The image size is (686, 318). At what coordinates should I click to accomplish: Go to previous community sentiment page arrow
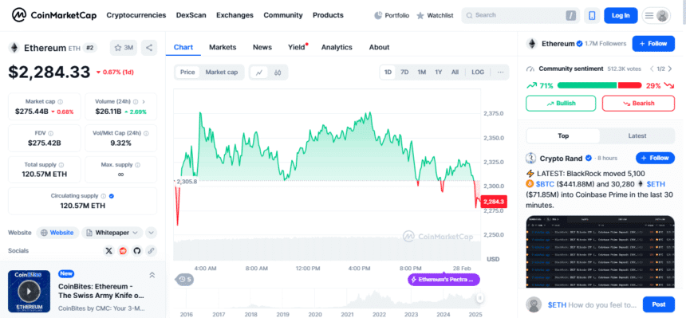click(x=652, y=69)
